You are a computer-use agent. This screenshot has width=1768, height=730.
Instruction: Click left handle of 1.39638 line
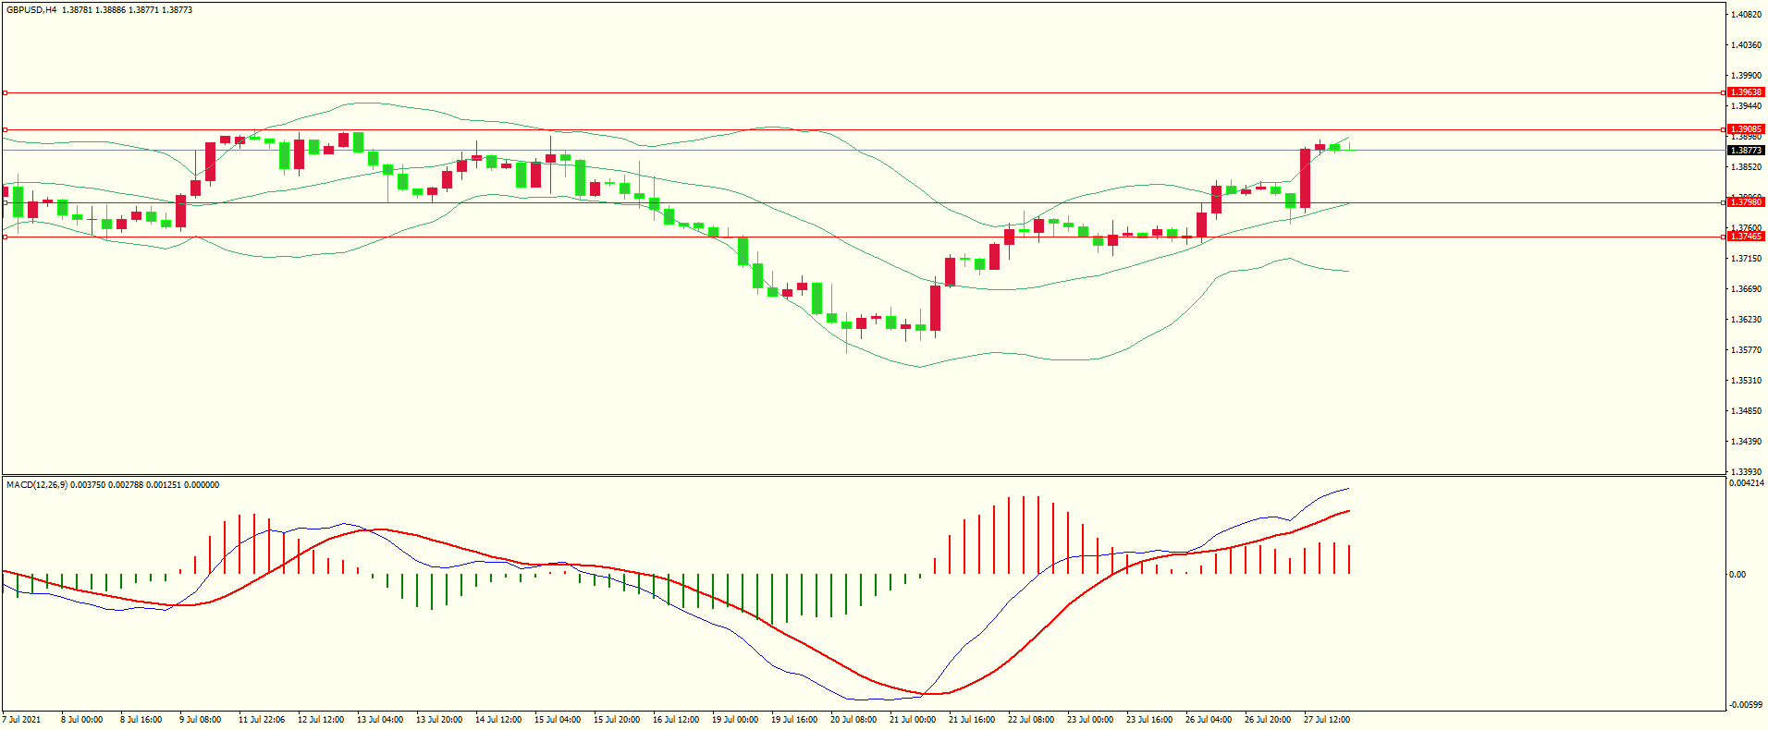tap(5, 92)
